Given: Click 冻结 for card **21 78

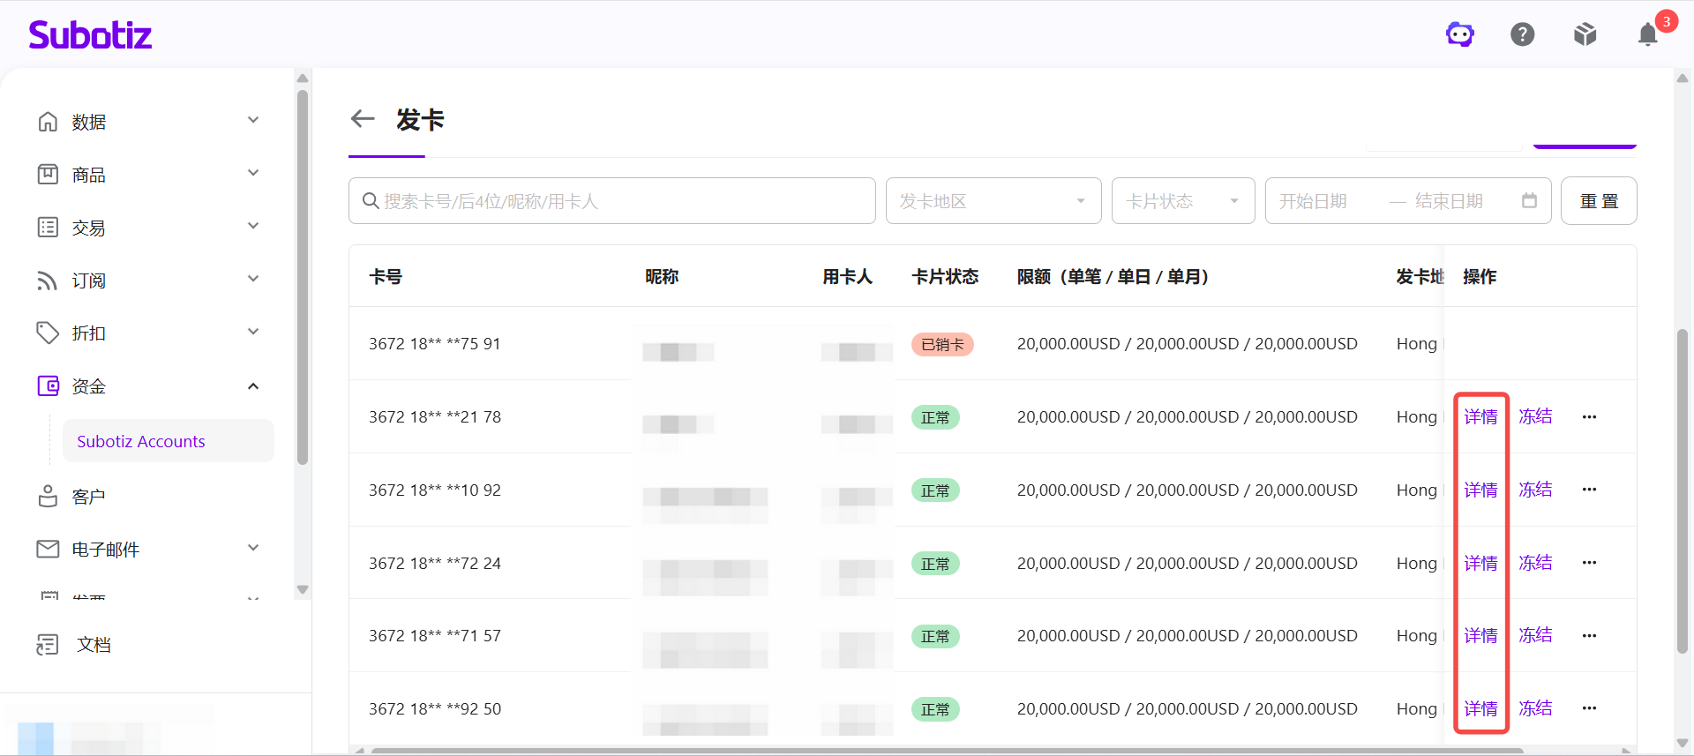Looking at the screenshot, I should pyautogui.click(x=1535, y=416).
